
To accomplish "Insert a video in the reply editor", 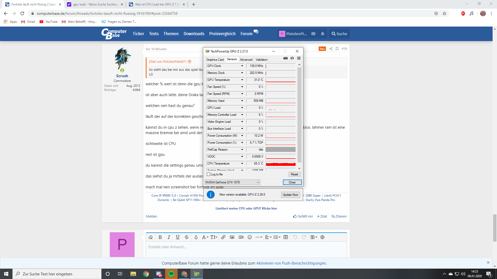I will tap(241, 237).
